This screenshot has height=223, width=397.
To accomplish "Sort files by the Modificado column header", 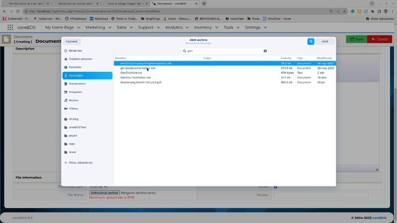I will (324, 58).
